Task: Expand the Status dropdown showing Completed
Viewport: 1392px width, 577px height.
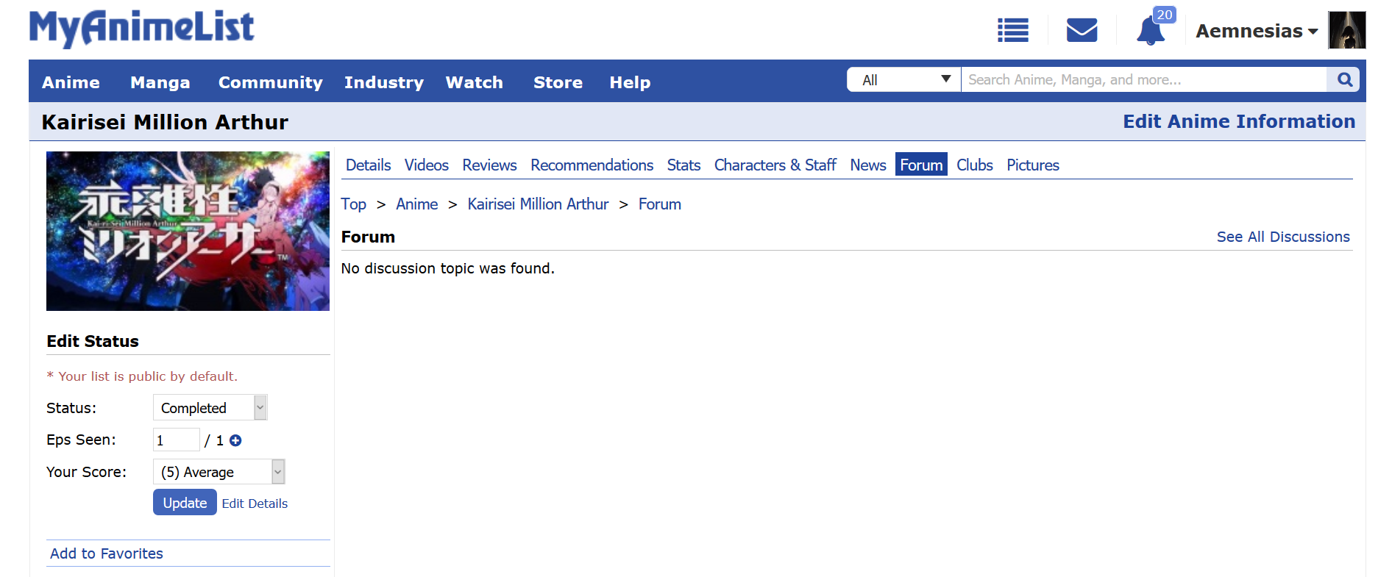Action: click(x=210, y=408)
